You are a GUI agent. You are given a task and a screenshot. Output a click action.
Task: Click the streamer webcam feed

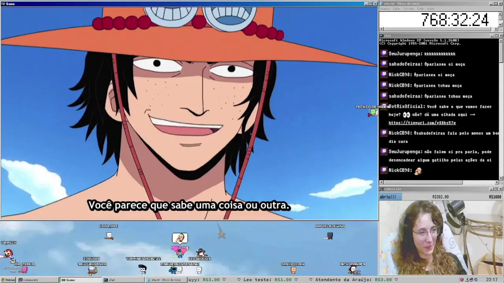(x=441, y=237)
